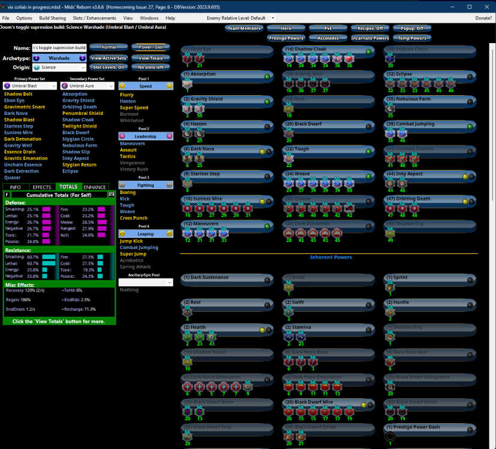Click the Prestige Power Dash empty slot

(x=390, y=437)
